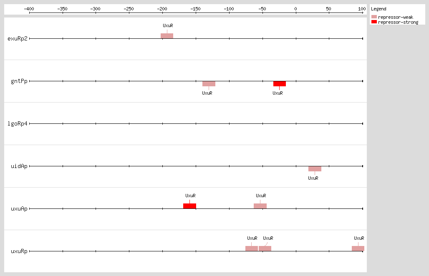Click the repressor-weak legend text
429x276 pixels.
[x=396, y=17]
